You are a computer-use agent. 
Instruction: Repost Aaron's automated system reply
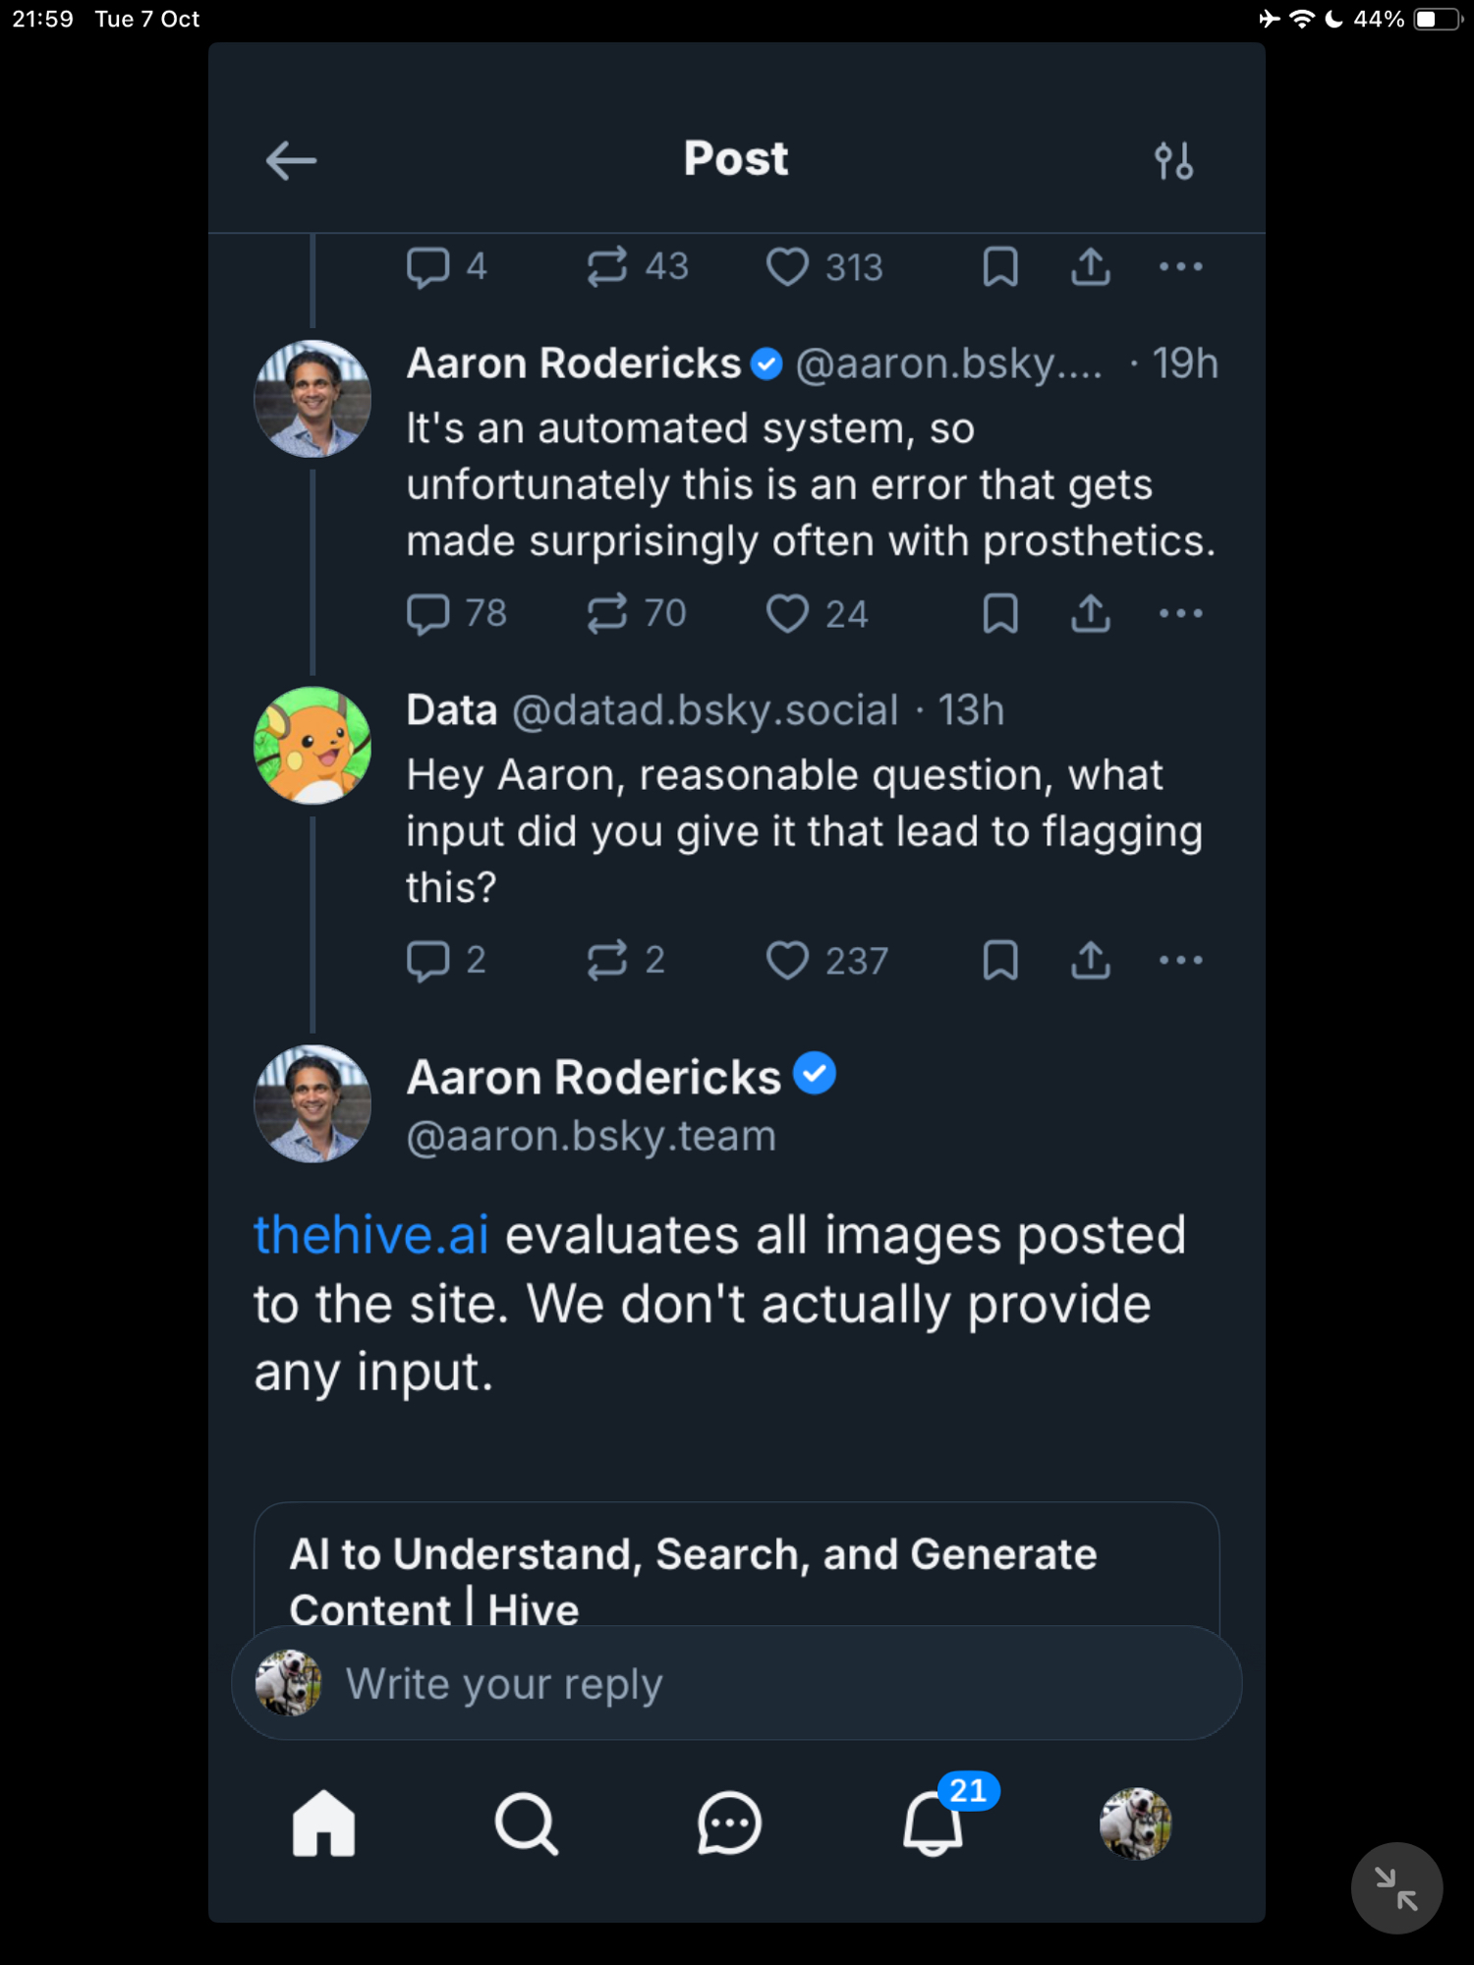(x=607, y=613)
